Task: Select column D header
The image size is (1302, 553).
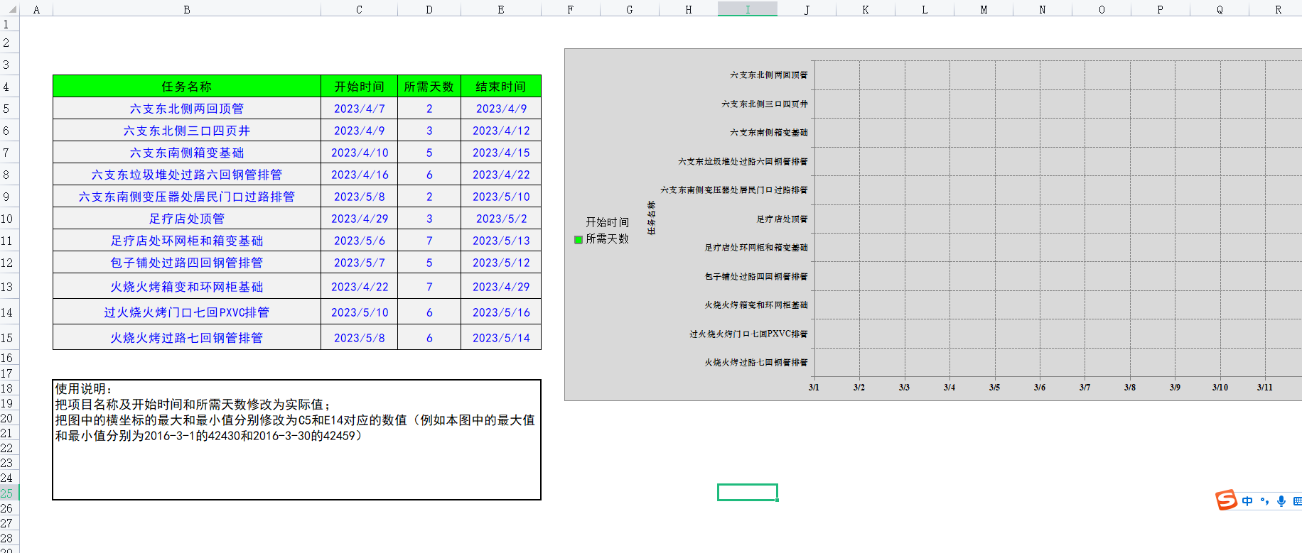Action: (429, 9)
